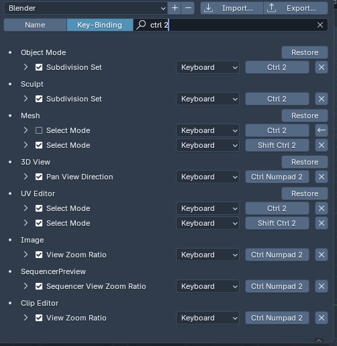337x346 pixels.
Task: Expand Pan View Direction entry
Action: [x=26, y=177]
